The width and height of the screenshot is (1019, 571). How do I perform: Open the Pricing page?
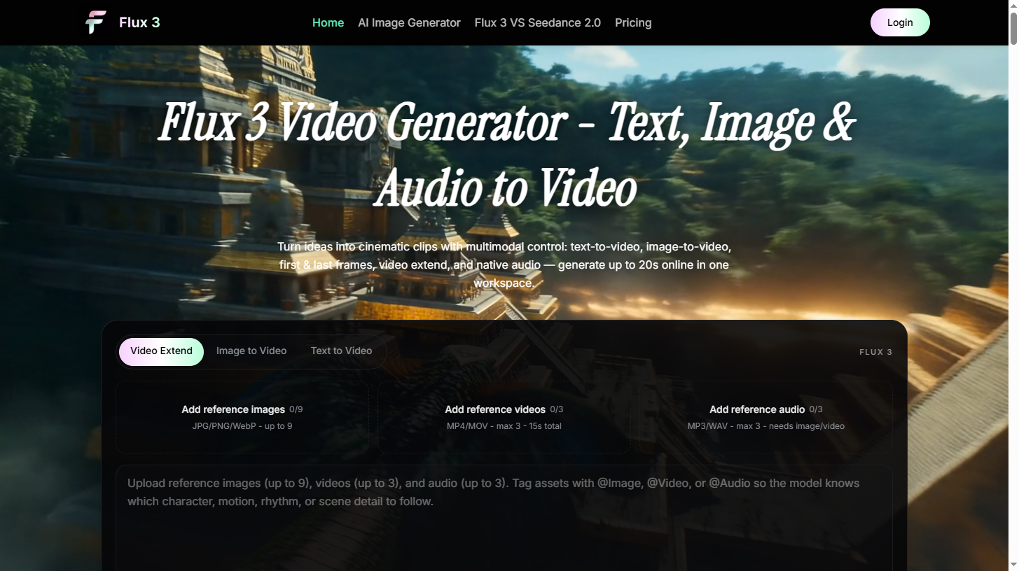[633, 22]
